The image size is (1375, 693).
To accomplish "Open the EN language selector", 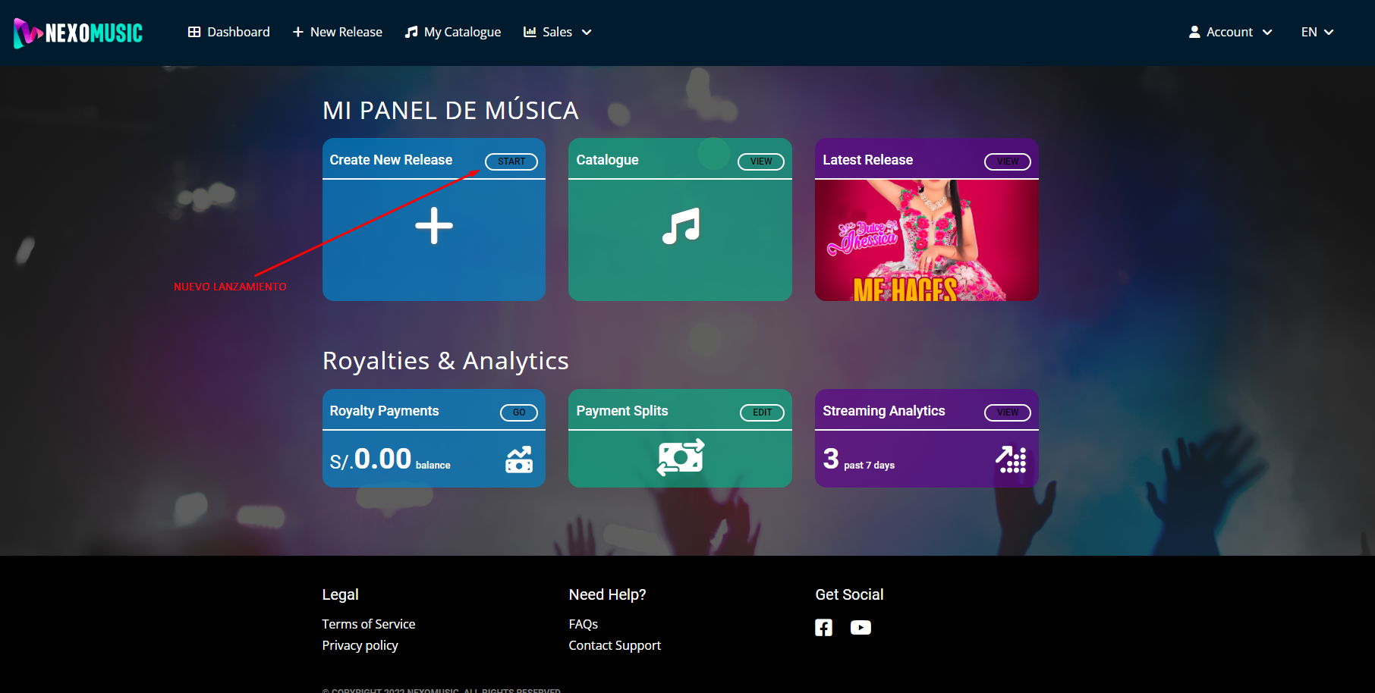I will point(1317,32).
